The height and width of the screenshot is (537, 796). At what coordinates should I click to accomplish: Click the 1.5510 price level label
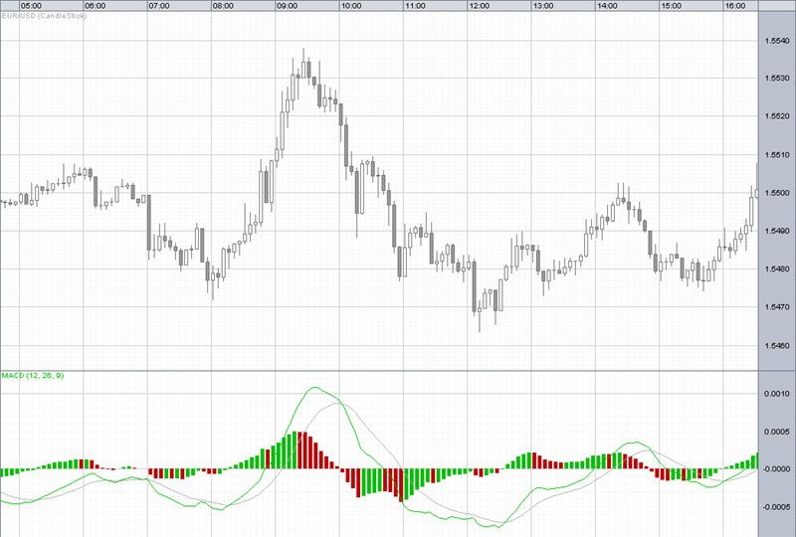tap(777, 155)
